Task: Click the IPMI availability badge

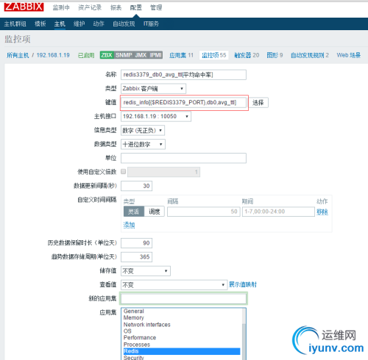Action: tap(155, 55)
